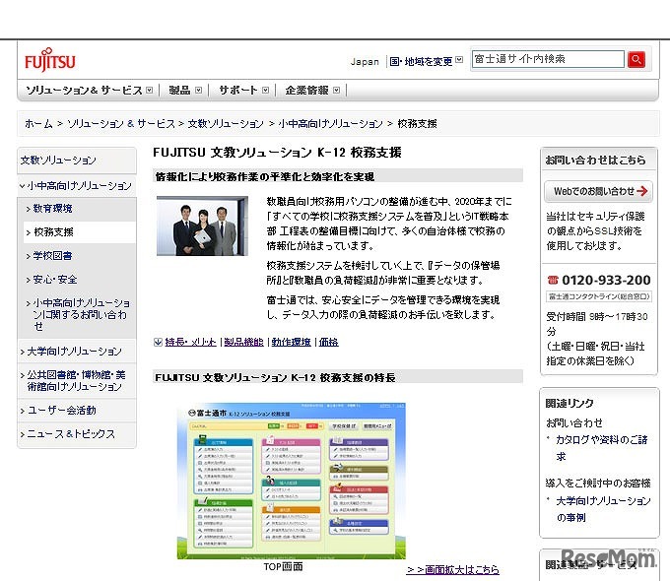Viewport: 670px width, 581px height.
Task: Select 学校図書 in the sidebar
Action: point(52,256)
